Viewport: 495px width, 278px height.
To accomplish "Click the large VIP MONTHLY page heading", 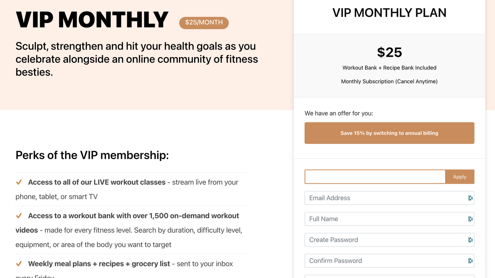I will 92,20.
